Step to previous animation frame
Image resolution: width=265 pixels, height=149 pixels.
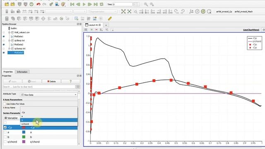[78, 4]
